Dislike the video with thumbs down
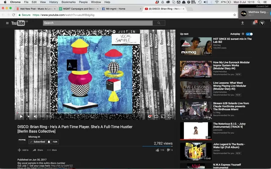The width and height of the screenshot is (271, 169). coord(169,150)
